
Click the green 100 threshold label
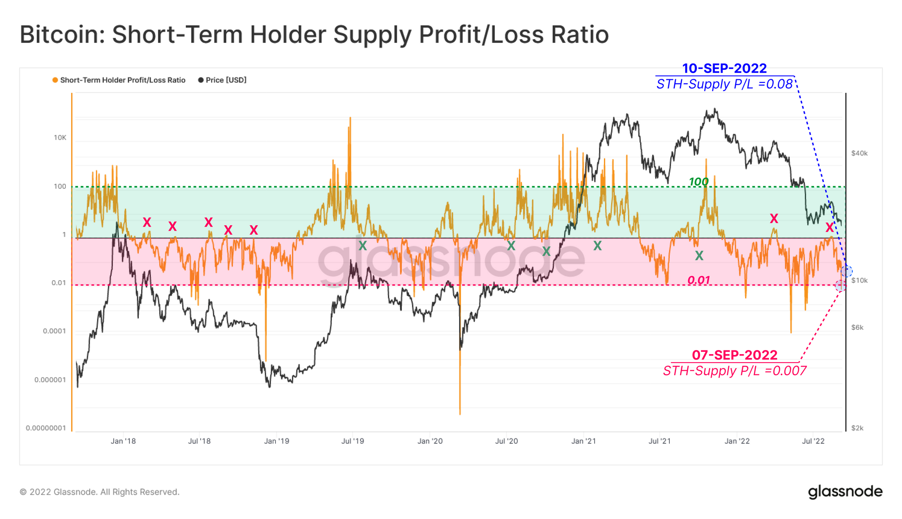tap(699, 182)
